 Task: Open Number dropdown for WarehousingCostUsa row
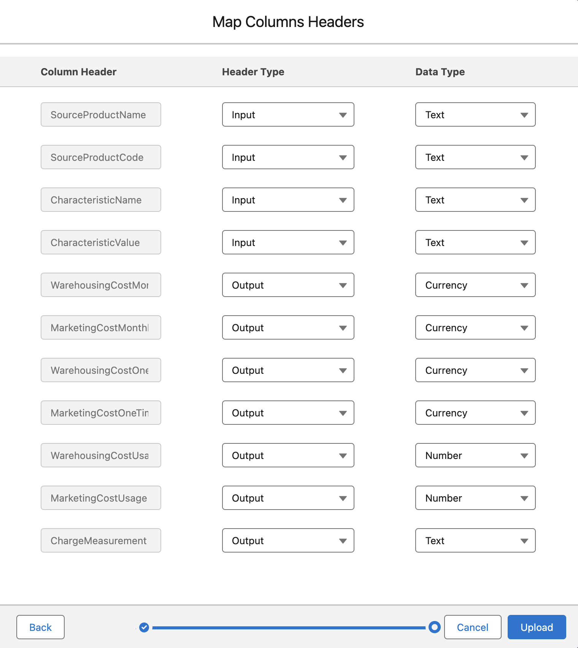click(x=475, y=455)
